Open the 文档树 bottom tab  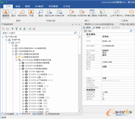click(38, 114)
